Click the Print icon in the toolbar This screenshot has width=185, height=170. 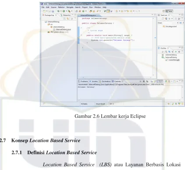click(x=53, y=11)
